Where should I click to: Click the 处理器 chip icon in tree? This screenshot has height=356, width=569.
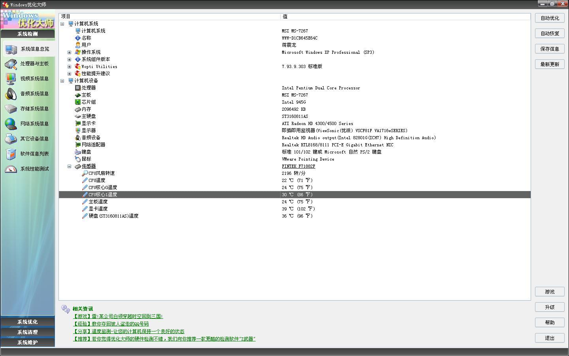78,88
